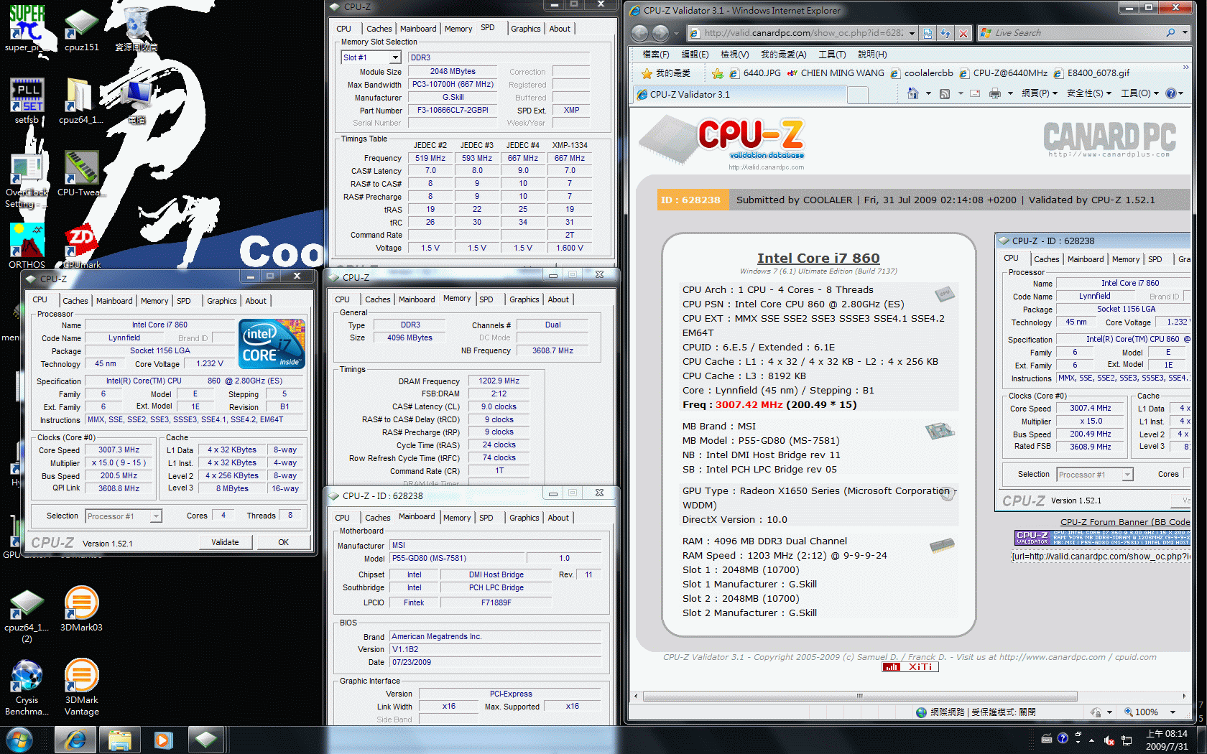The height and width of the screenshot is (754, 1207).
Task: Print the page using printer icon
Action: click(x=995, y=93)
